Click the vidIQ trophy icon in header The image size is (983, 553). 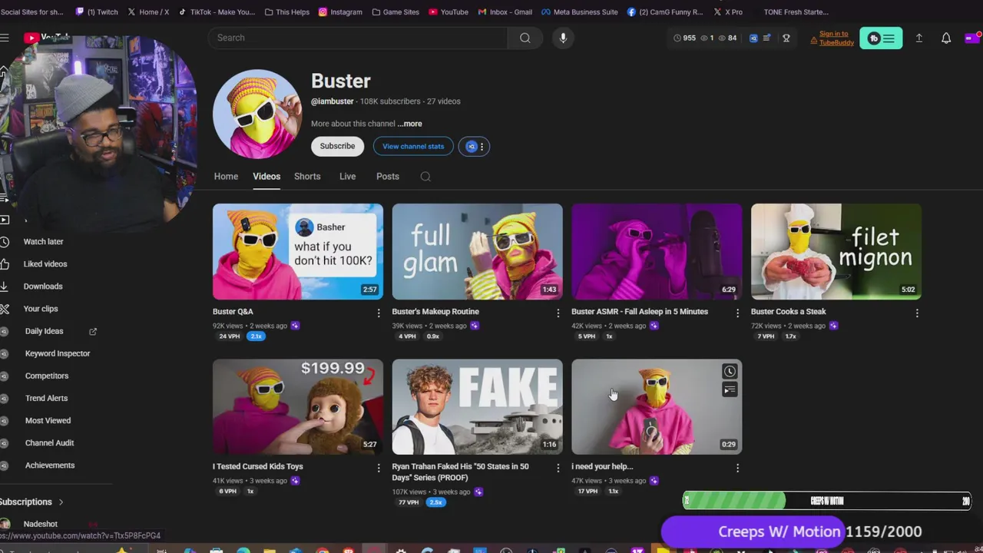coord(786,38)
